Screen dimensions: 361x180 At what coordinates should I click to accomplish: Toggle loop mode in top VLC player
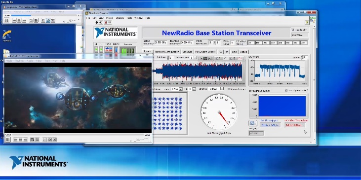(x=48, y=20)
